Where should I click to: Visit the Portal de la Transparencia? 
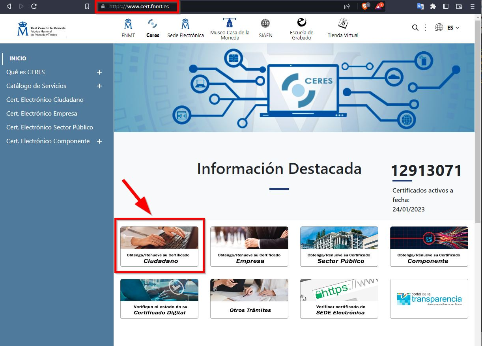click(x=429, y=299)
